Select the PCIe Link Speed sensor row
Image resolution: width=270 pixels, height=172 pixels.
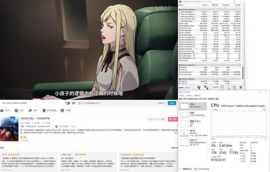pyautogui.click(x=210, y=49)
